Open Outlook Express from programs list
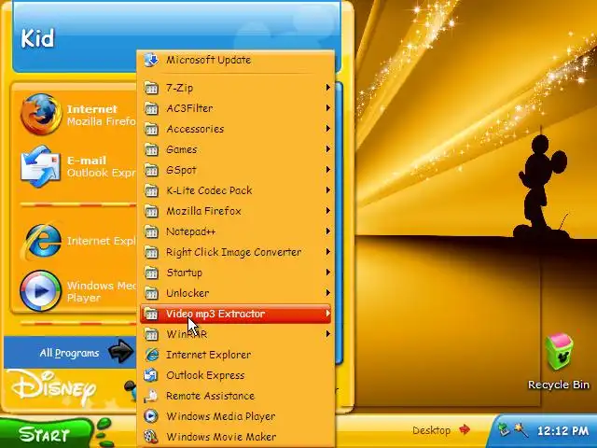Image resolution: width=597 pixels, height=448 pixels. [236, 375]
